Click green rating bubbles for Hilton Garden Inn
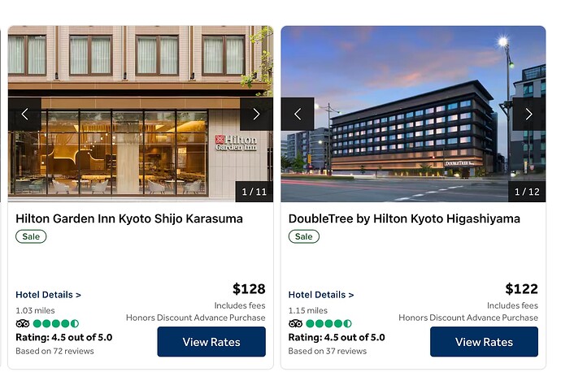This screenshot has width=561, height=372. coord(56,324)
